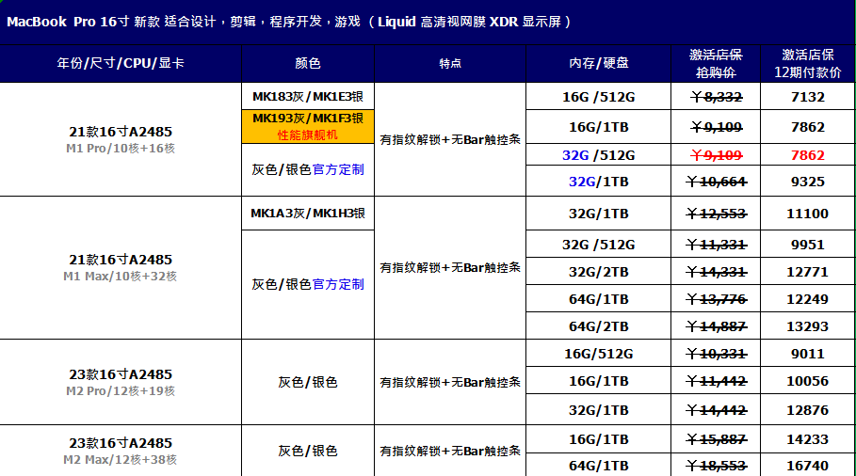The width and height of the screenshot is (856, 476).
Task: Click the 内存/硬盘 column header
Action: tap(598, 63)
